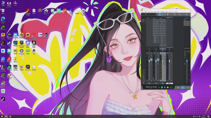Mute mixer channel 1
Screen dimensions: 211x118
coord(151,55)
